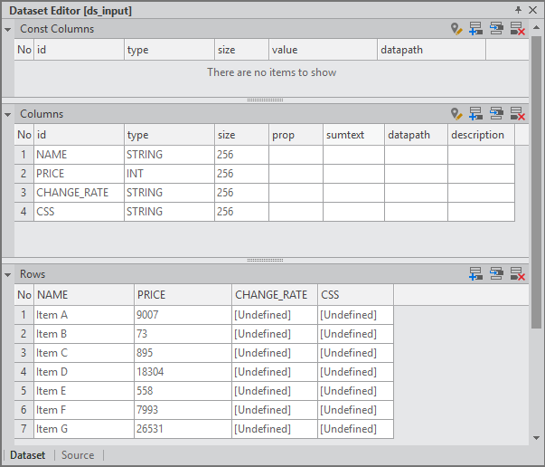Delete the selected row in Rows section
The image size is (545, 467).
(x=517, y=273)
